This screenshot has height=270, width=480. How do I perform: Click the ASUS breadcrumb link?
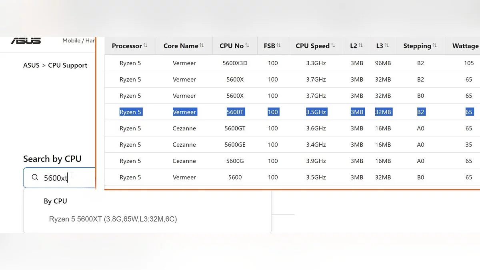31,65
